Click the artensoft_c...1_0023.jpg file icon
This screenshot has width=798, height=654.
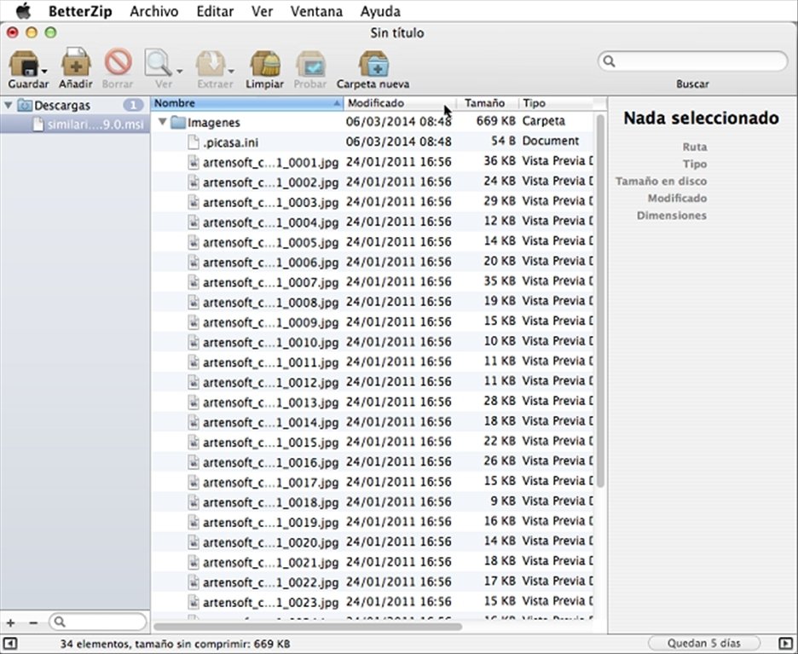194,602
